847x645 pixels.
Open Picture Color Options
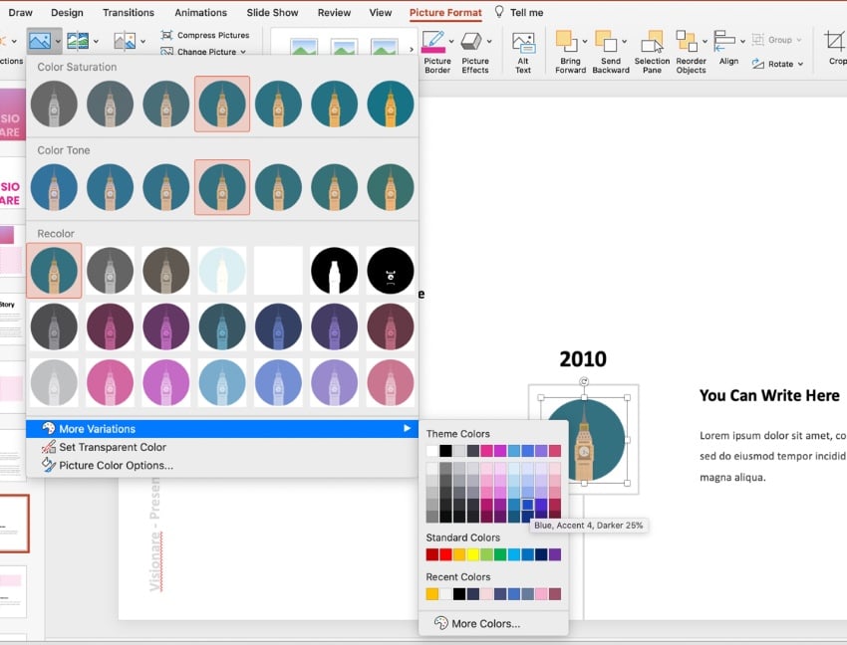point(222,465)
